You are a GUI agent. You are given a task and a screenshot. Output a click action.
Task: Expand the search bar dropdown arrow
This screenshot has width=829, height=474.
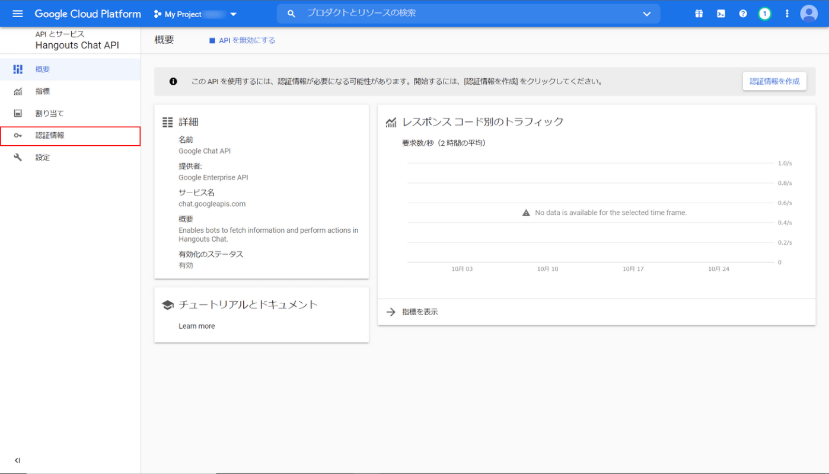(x=647, y=14)
